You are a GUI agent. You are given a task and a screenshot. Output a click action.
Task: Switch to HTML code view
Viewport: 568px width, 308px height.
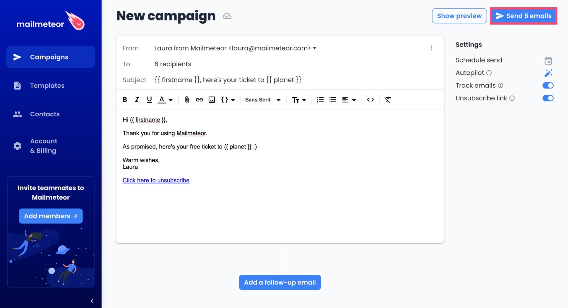[370, 100]
